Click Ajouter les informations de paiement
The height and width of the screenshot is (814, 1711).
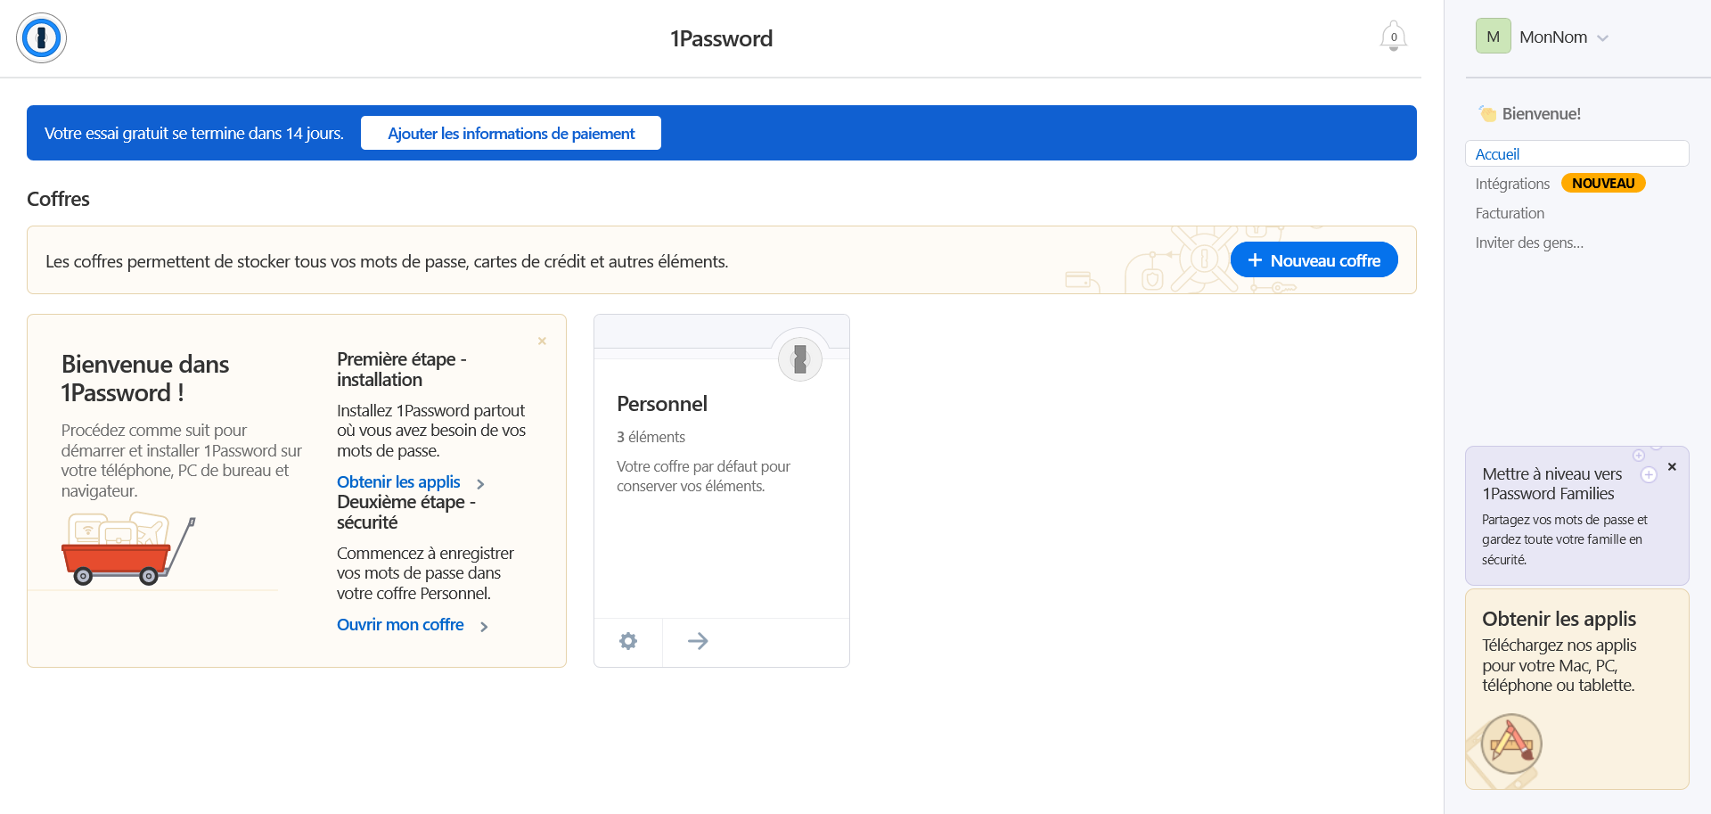pyautogui.click(x=511, y=134)
